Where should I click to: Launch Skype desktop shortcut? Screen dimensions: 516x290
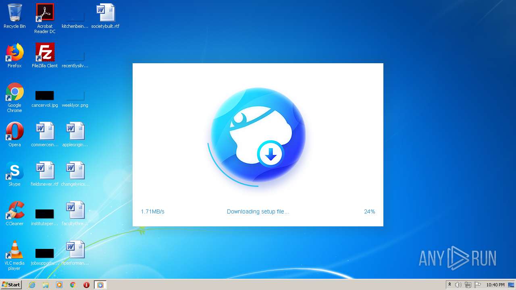(15, 174)
